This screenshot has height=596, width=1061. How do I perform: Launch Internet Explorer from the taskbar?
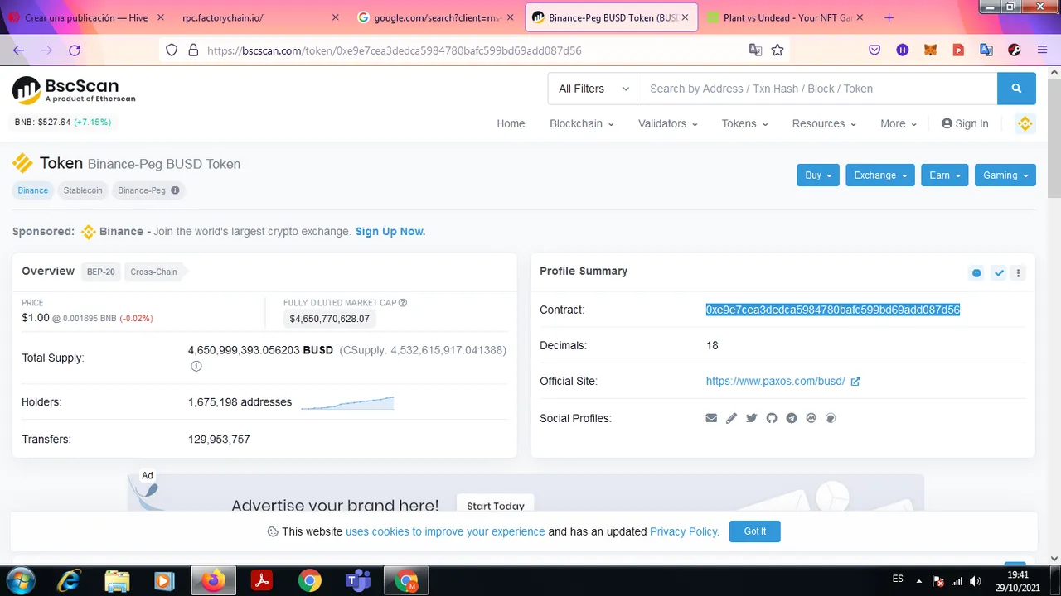(69, 581)
